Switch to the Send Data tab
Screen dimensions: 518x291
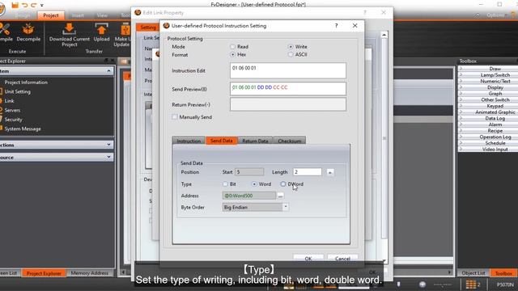221,141
